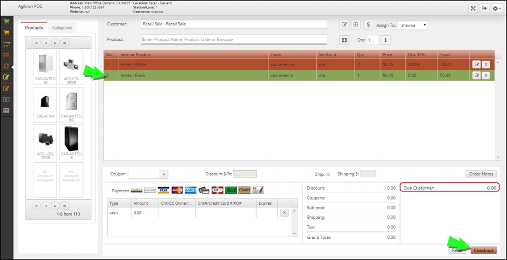Open the settings gear menu
This screenshot has height=260, width=507.
(x=497, y=8)
